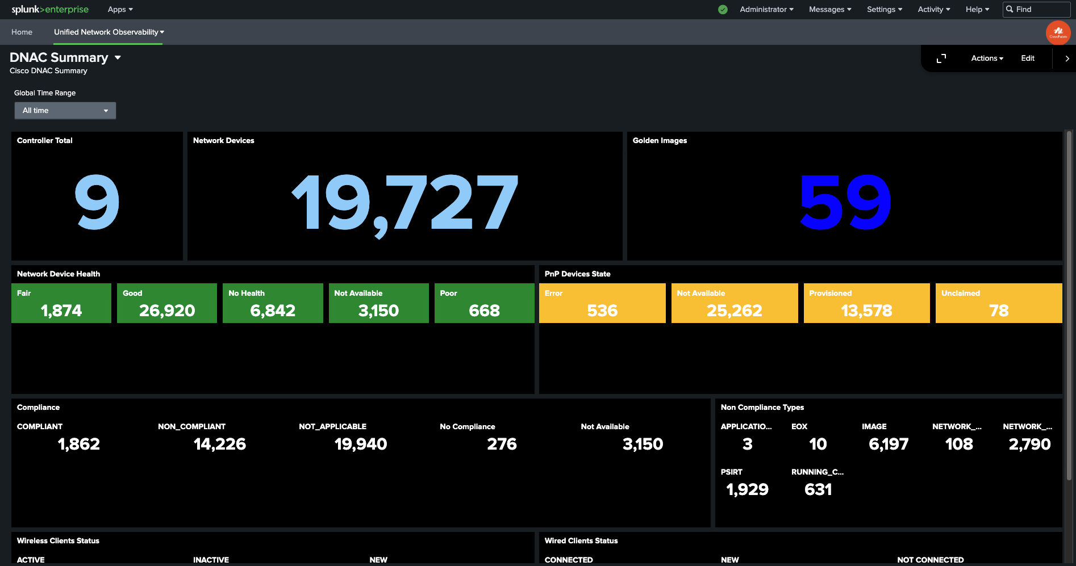
Task: Open the Help dropdown menu
Action: (977, 10)
